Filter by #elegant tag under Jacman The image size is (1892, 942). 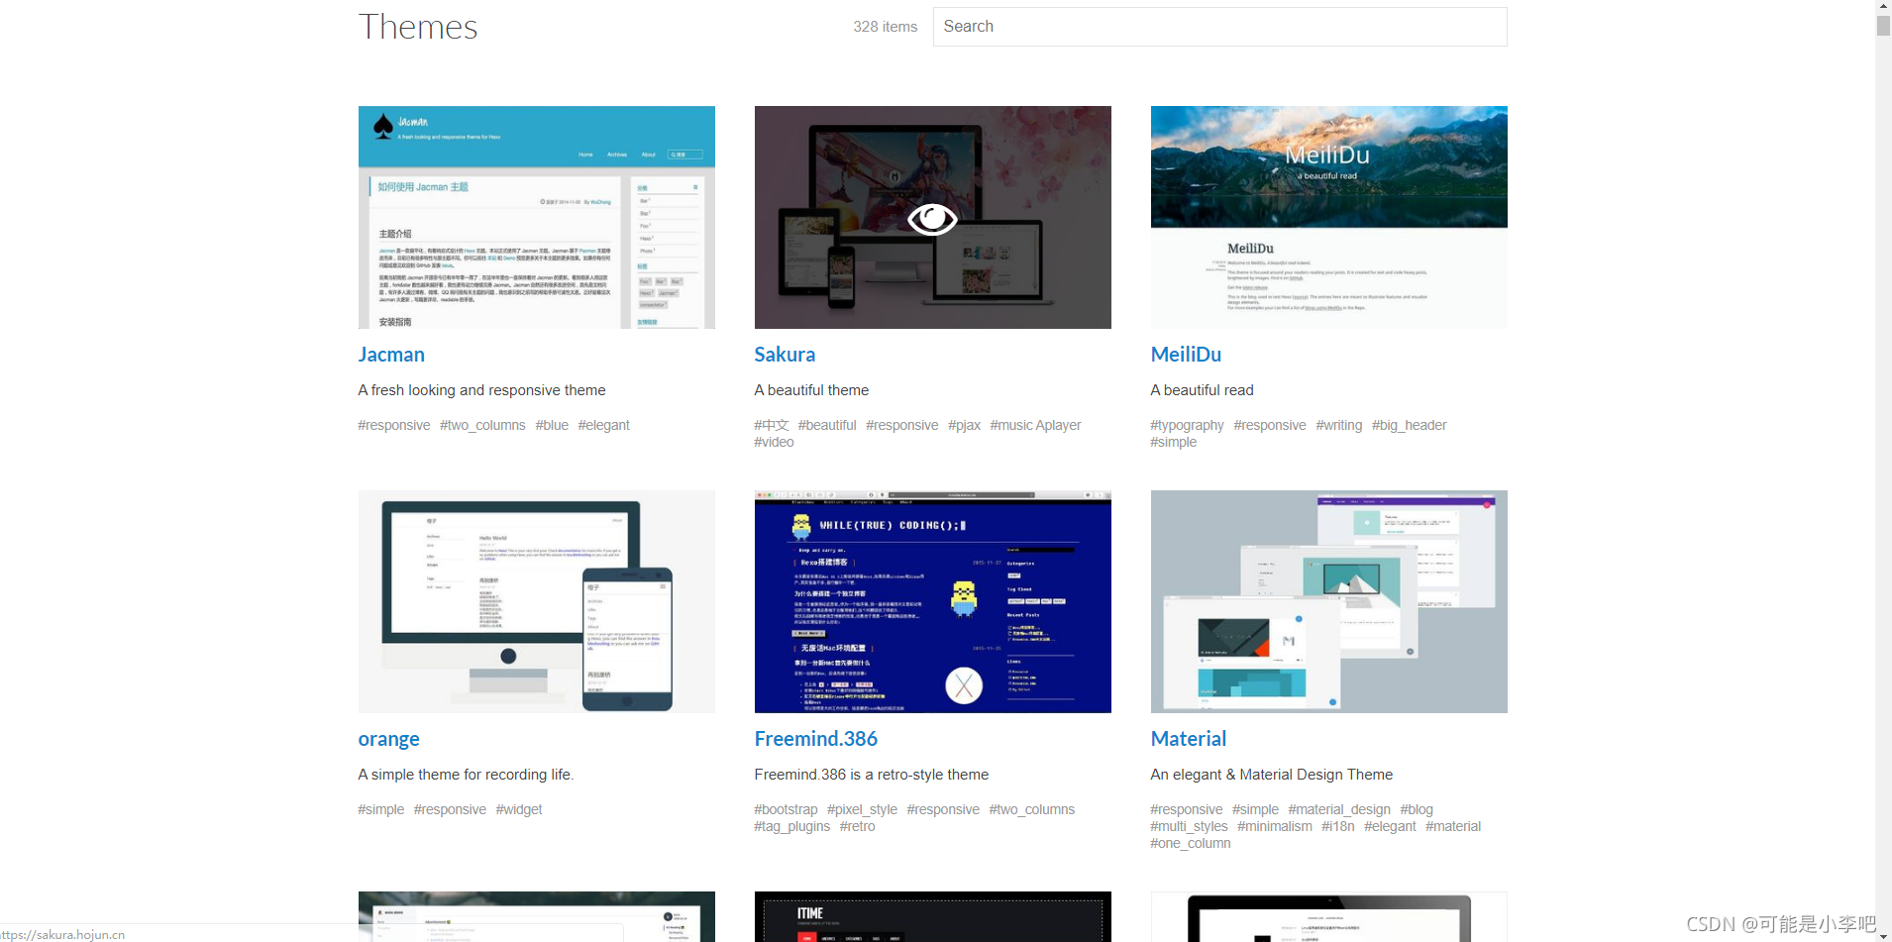(603, 425)
